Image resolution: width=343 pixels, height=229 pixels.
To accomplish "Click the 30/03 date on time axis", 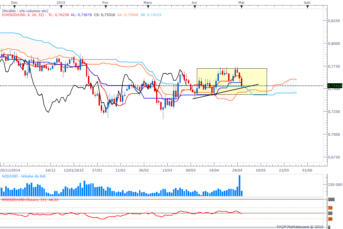I will tap(191, 170).
